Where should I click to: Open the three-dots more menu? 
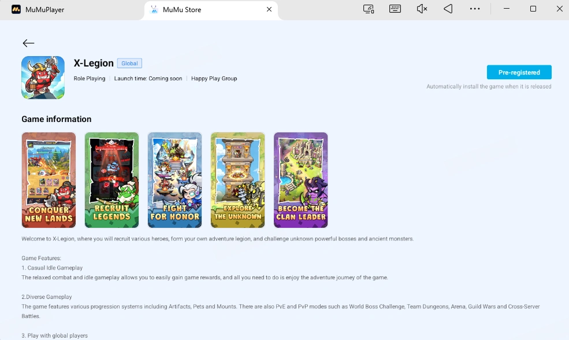point(475,9)
